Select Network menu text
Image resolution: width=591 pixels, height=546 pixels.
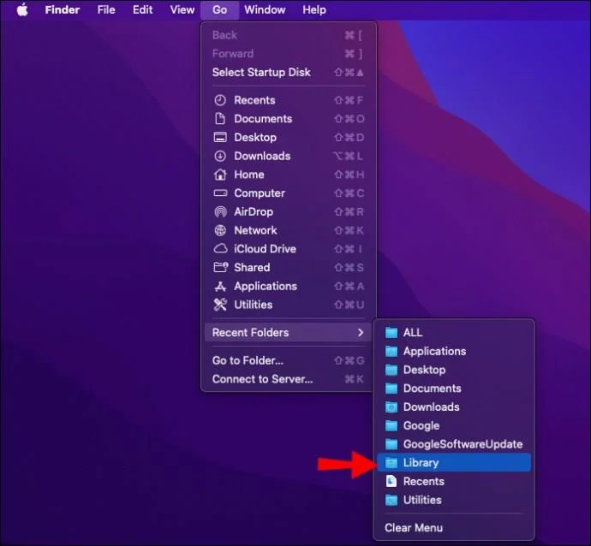pos(255,230)
